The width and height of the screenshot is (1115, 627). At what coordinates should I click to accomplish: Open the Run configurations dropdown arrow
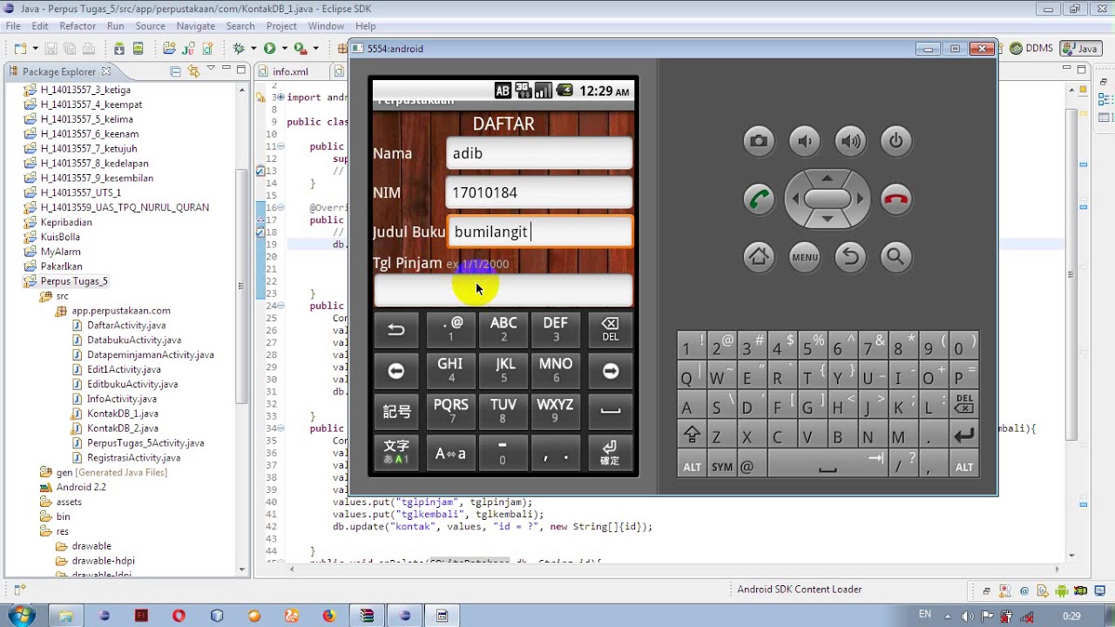pyautogui.click(x=283, y=50)
